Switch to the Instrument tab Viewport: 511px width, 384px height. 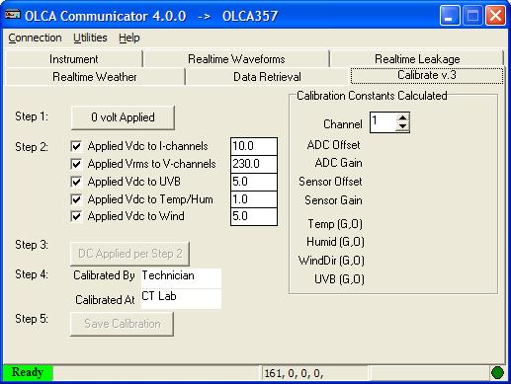point(74,59)
